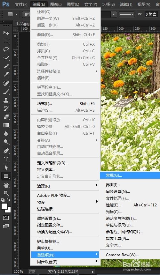Toggle Quick Mask mode
This screenshot has height=275, width=160.
(6, 218)
